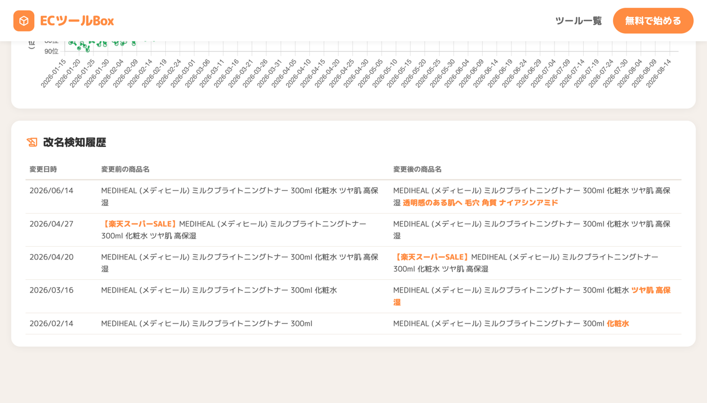Click the 2026-01-15 chart axis label
Viewport: 707px width, 403px height.
[x=53, y=73]
